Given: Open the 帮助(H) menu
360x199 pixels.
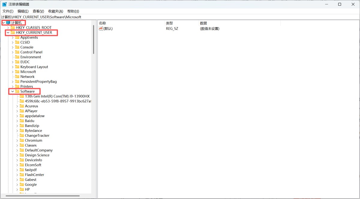Looking at the screenshot, I should tap(73, 11).
